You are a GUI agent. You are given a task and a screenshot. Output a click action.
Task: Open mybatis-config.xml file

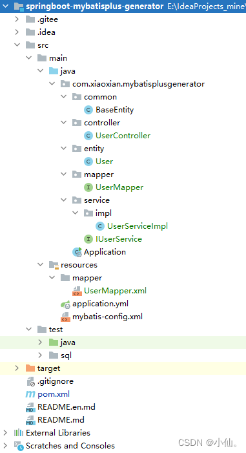pos(107,317)
